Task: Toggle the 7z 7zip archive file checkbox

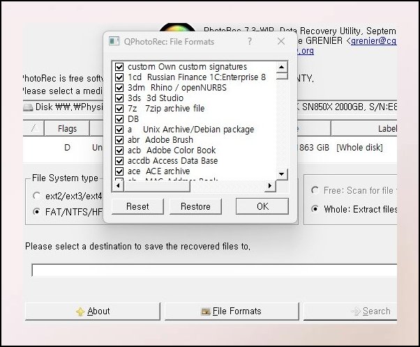Action: 119,109
